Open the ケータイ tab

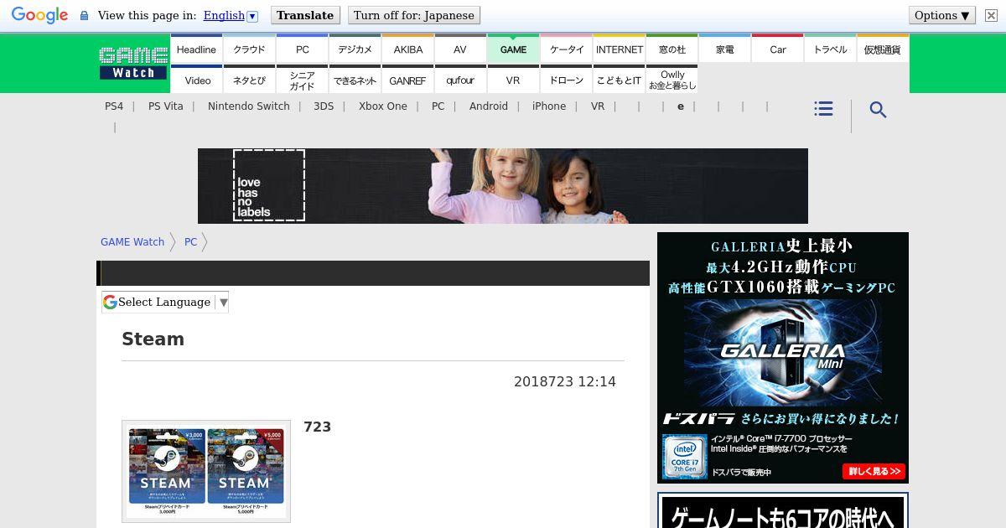567,49
